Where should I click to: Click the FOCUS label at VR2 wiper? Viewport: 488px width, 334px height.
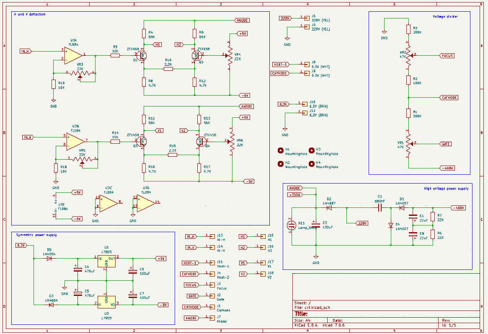point(447,56)
